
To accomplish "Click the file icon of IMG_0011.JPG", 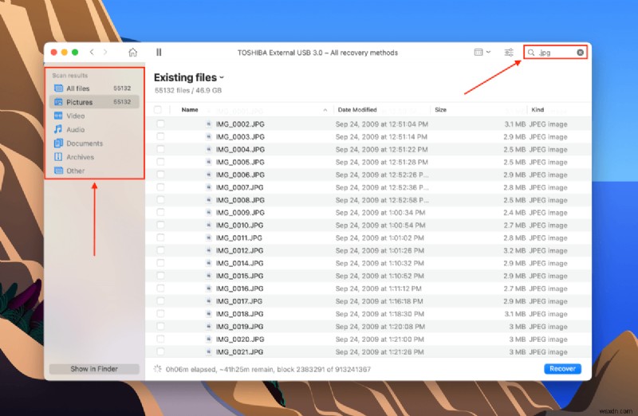I will tap(209, 237).
